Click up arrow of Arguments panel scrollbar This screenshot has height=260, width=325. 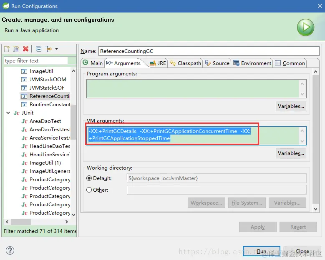pyautogui.click(x=315, y=72)
